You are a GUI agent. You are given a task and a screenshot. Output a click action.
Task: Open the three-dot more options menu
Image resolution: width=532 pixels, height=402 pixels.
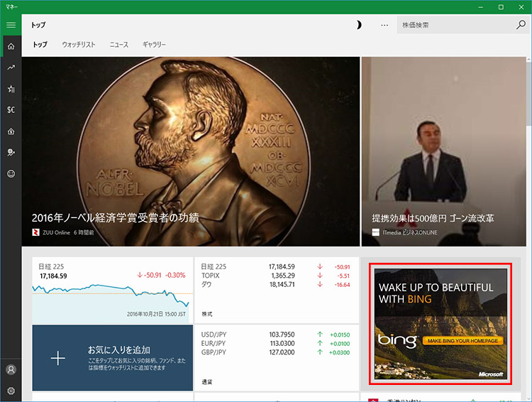pyautogui.click(x=384, y=25)
